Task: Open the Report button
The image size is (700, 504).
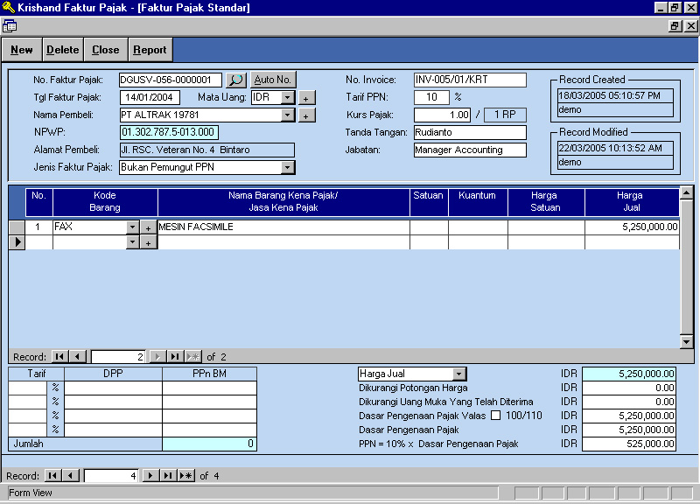Action: click(x=150, y=50)
